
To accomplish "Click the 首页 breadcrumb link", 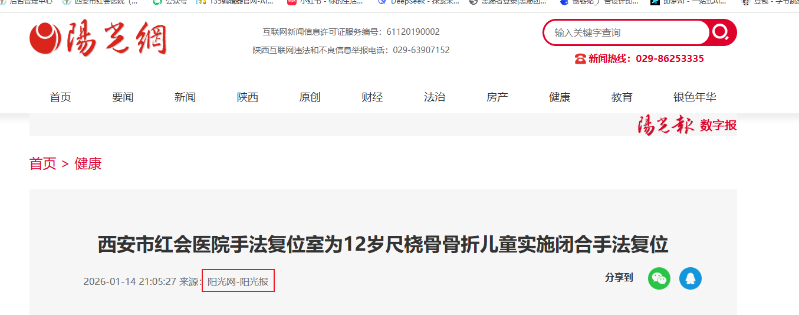I will coord(43,163).
